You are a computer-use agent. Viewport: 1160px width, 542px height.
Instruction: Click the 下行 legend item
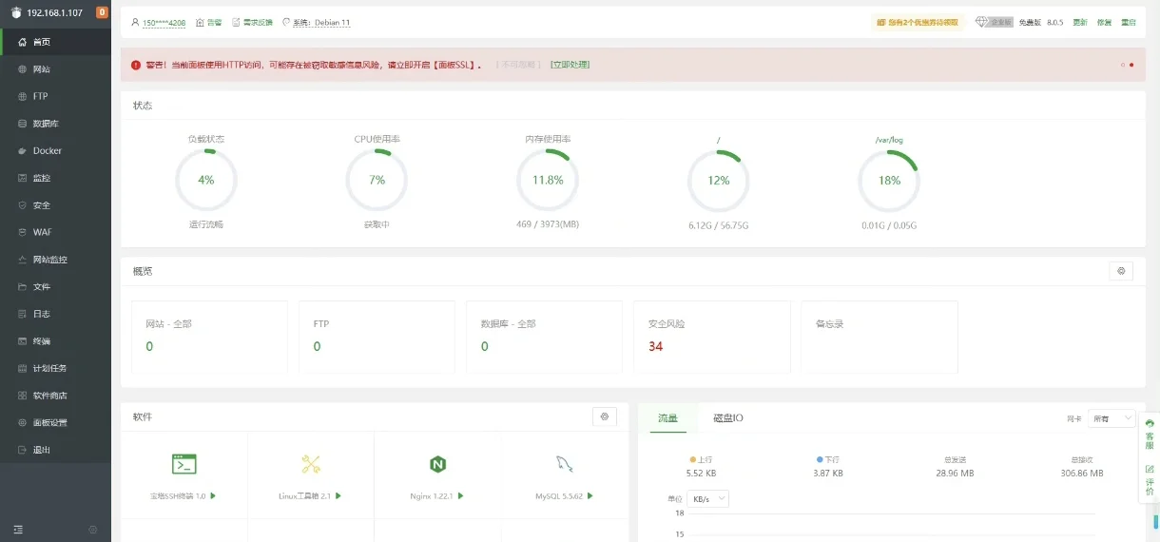pyautogui.click(x=827, y=459)
